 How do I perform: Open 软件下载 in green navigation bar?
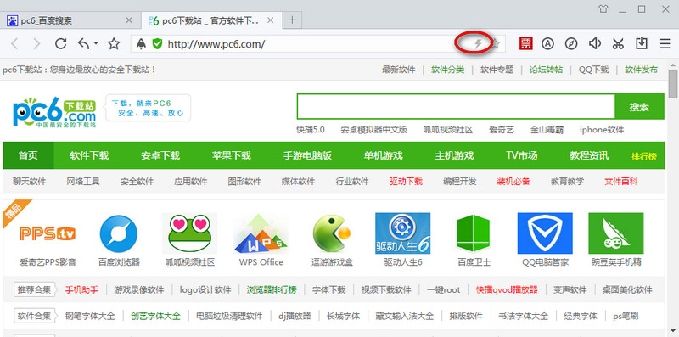[89, 155]
